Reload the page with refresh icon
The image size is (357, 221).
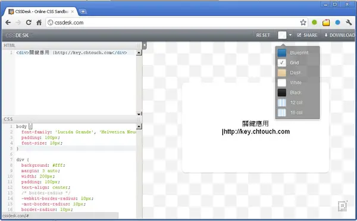pyautogui.click(x=29, y=22)
